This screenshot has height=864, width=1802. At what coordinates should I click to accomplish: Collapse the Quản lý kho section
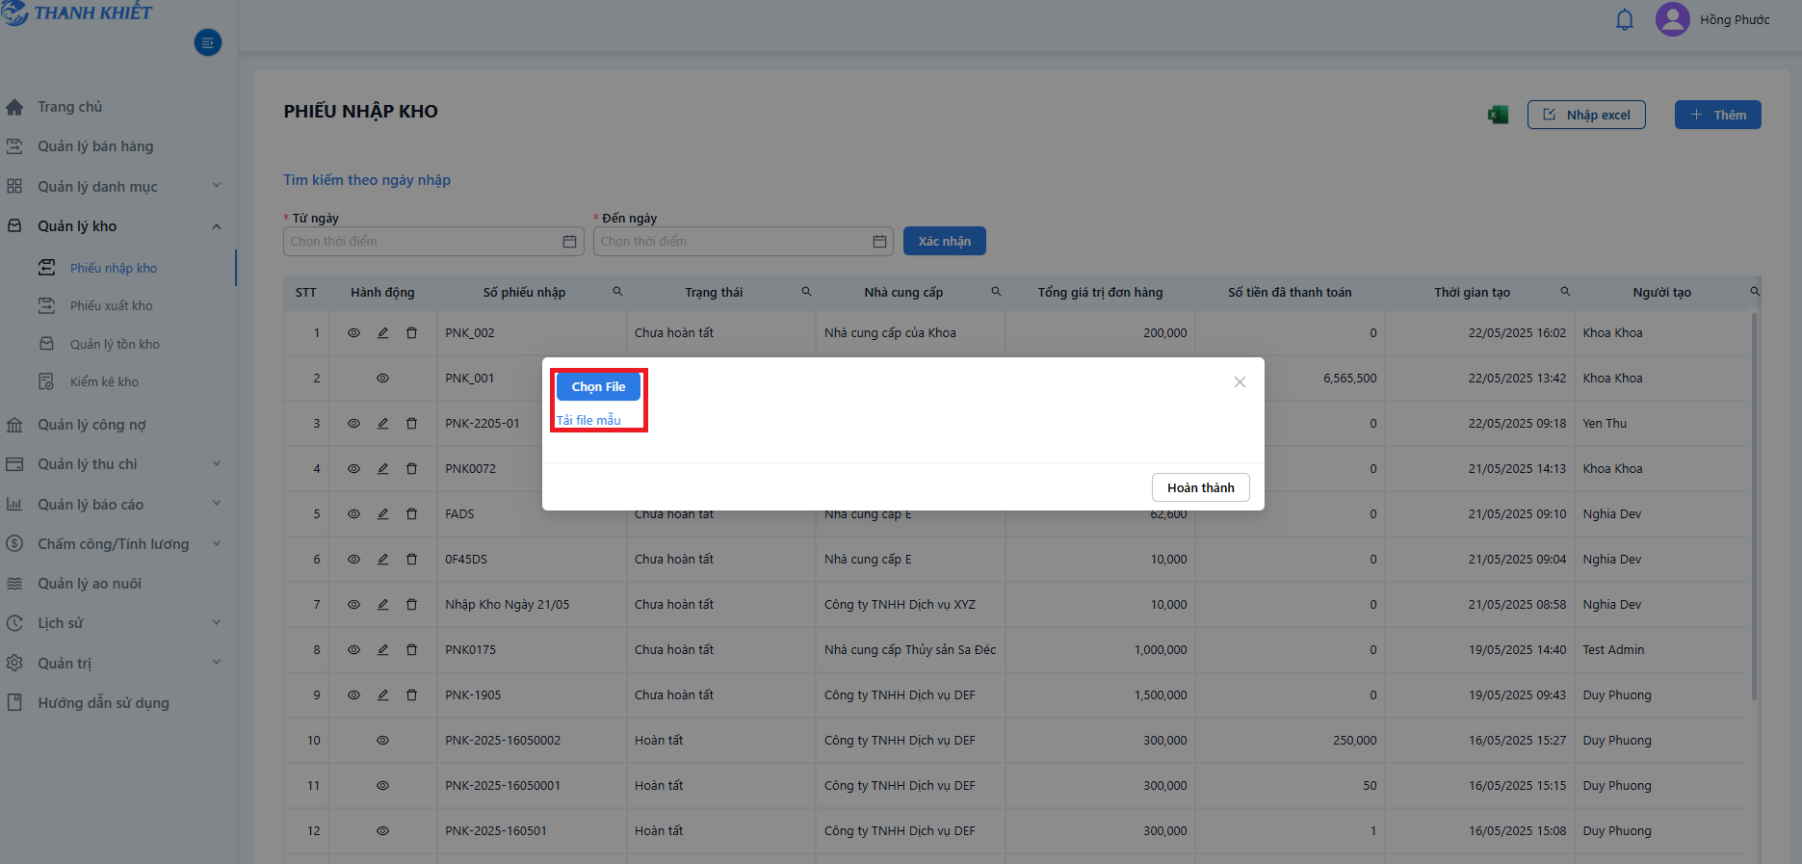[x=216, y=226]
